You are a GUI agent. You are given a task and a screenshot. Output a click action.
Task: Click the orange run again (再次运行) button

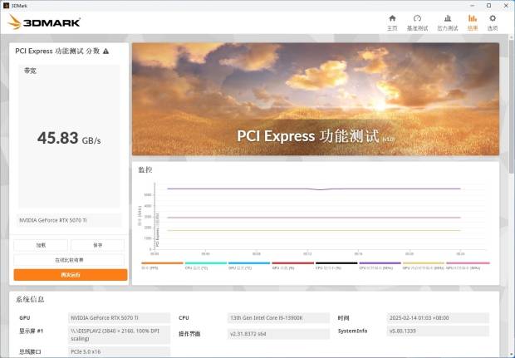click(71, 275)
